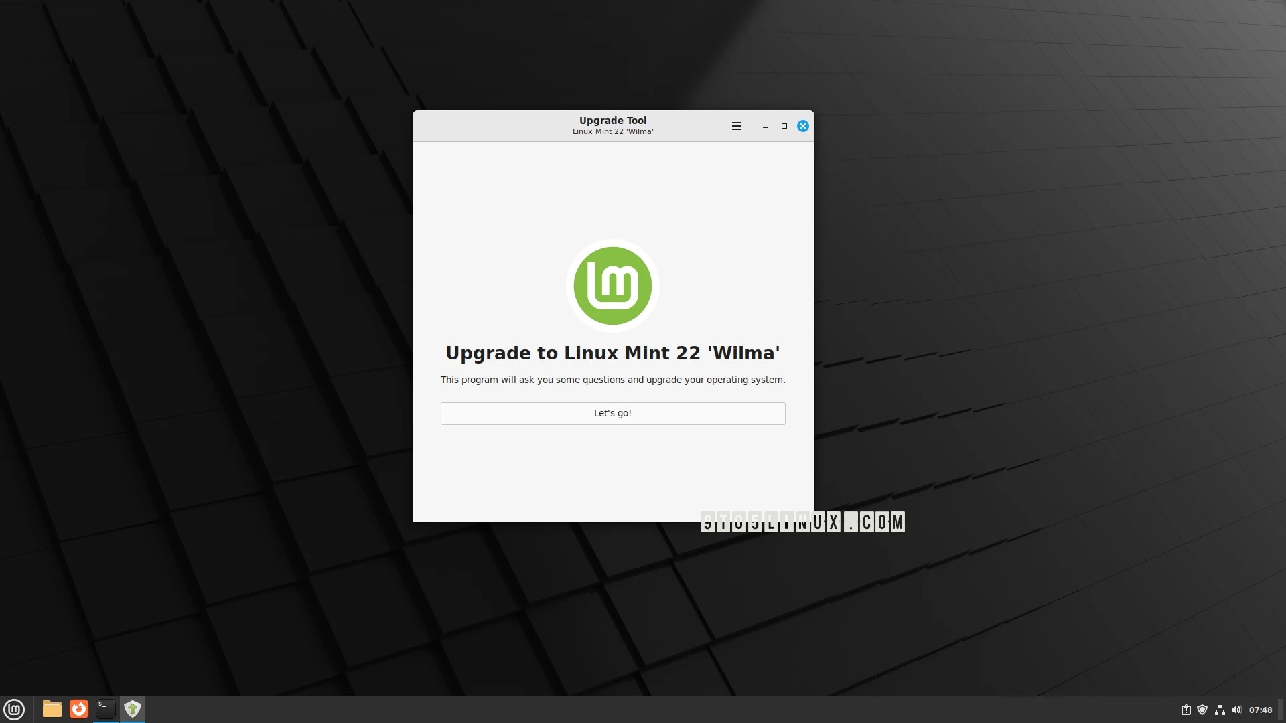
Task: Maximize the Upgrade Tool window
Action: pyautogui.click(x=784, y=126)
